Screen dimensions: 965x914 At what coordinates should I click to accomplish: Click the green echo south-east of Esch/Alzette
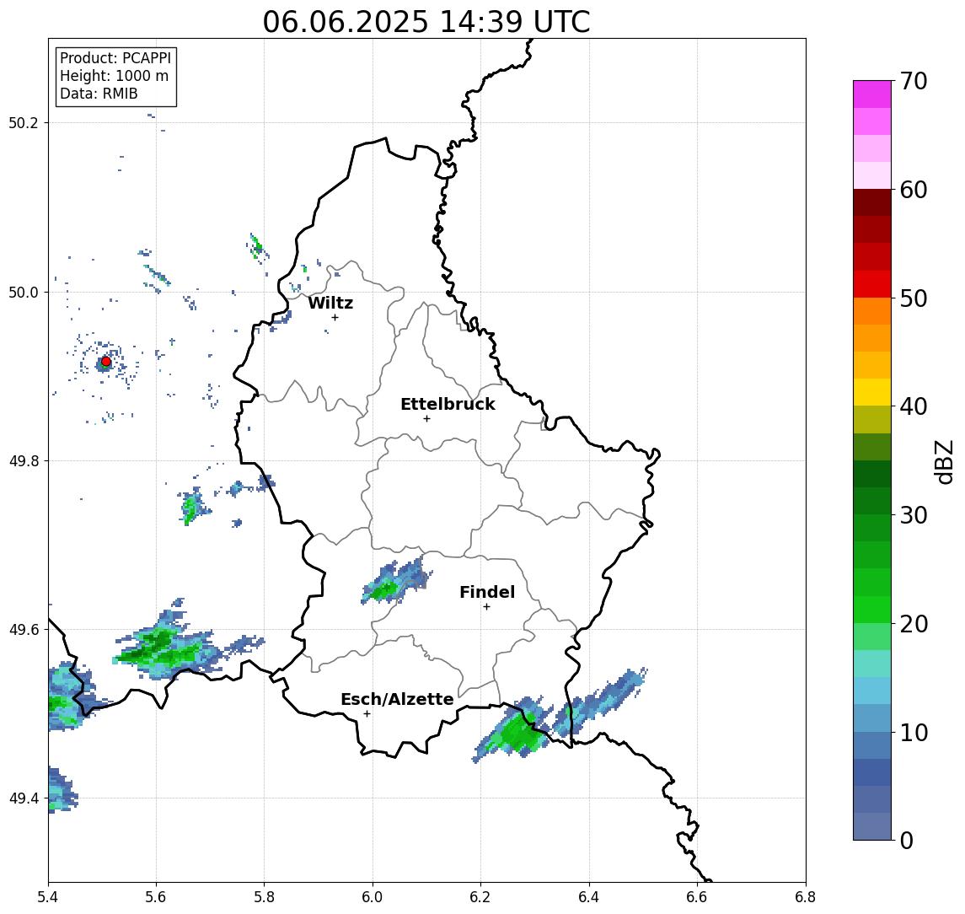point(514,730)
